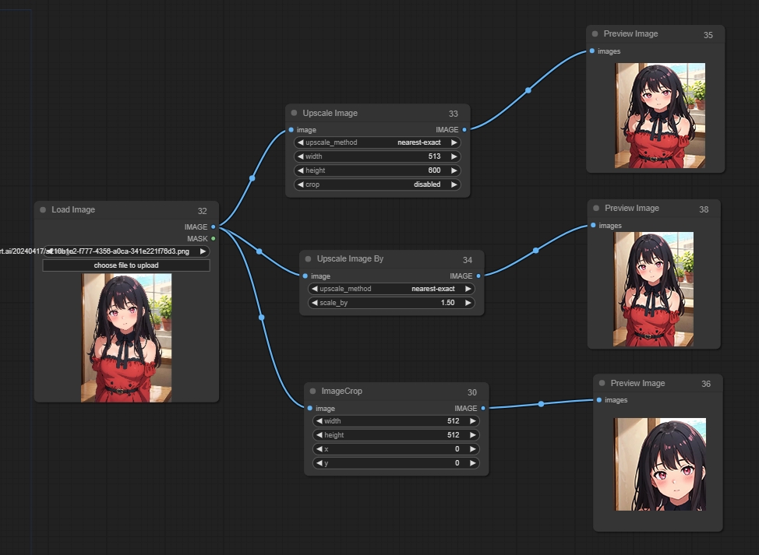Open the crop option selector set to disabled
This screenshot has width=759, height=555.
[x=377, y=184]
